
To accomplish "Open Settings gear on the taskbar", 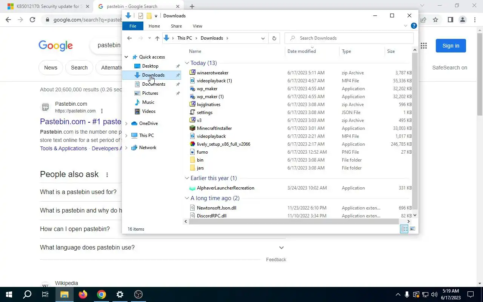I will (120, 294).
